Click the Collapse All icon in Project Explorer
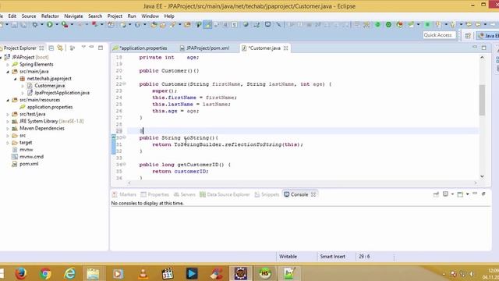 51,48
